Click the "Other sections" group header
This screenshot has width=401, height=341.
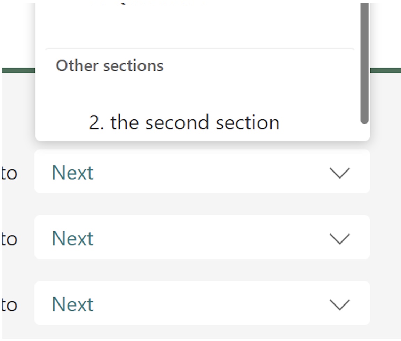click(110, 65)
